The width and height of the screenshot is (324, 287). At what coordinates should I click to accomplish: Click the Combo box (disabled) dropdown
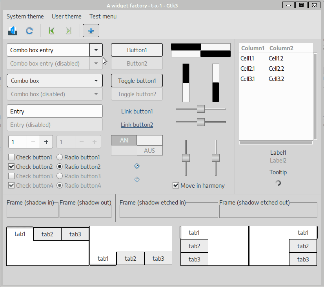[x=55, y=94]
